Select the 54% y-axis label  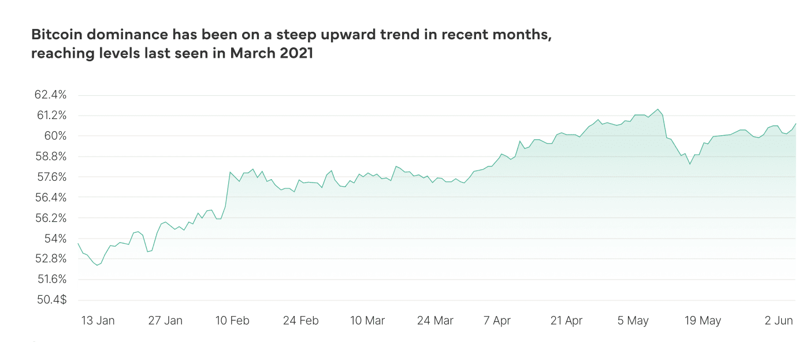[x=57, y=239]
